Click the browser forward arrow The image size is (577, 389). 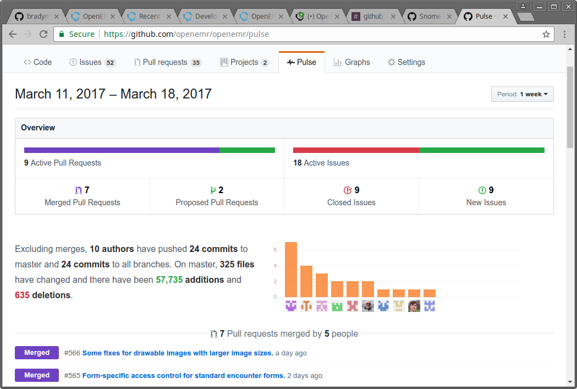[x=28, y=34]
